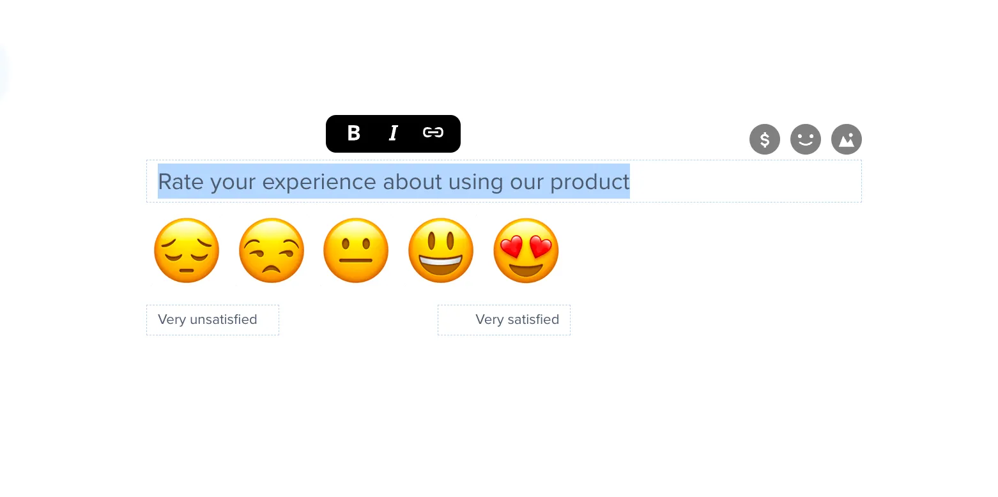Edit the "Very satisfied" label
The height and width of the screenshot is (497, 998).
517,319
